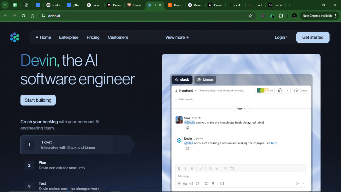Click the headphones huddle icon
This screenshot has width=341, height=192.
coord(280,90)
